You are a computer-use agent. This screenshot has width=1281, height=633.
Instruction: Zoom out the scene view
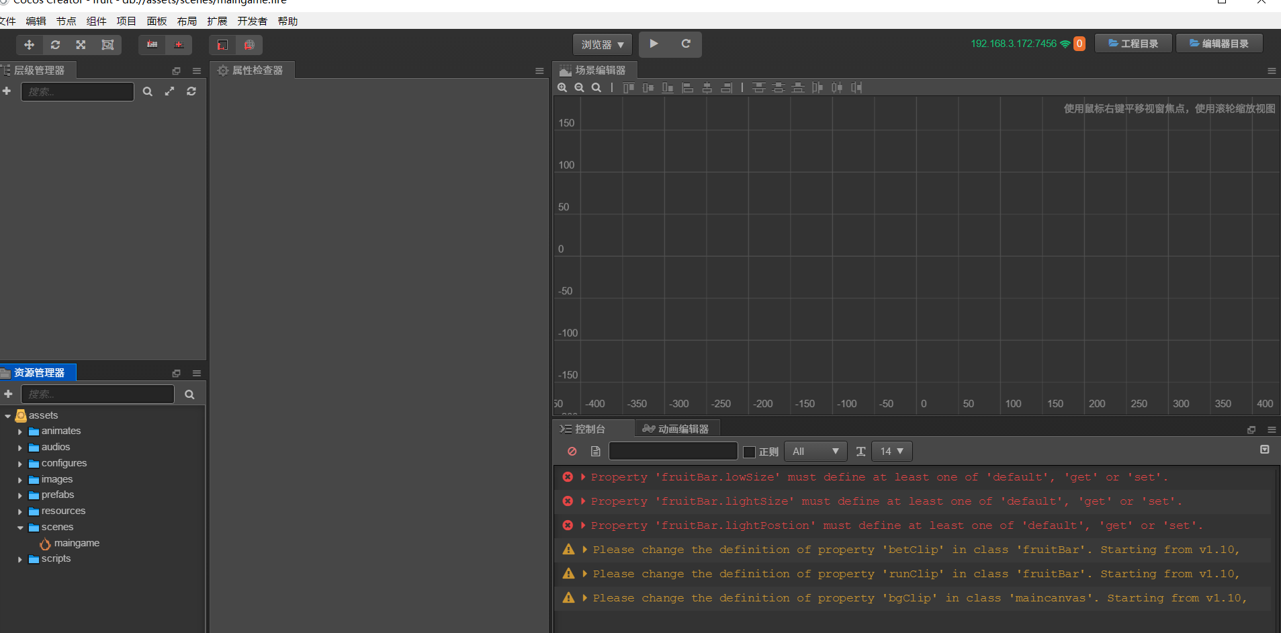tap(579, 87)
